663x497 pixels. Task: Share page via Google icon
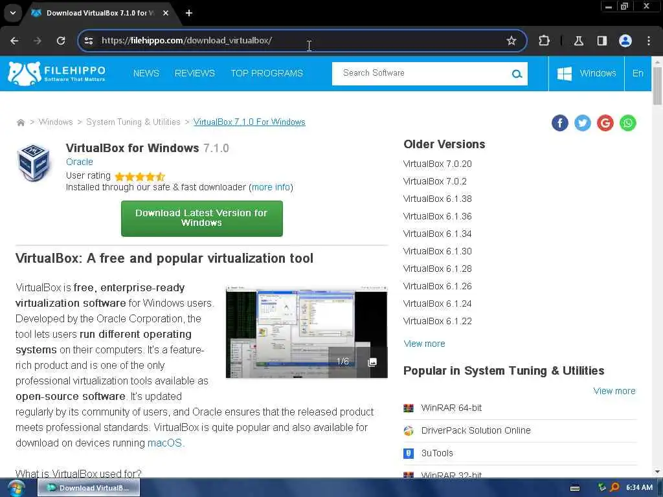pyautogui.click(x=605, y=123)
